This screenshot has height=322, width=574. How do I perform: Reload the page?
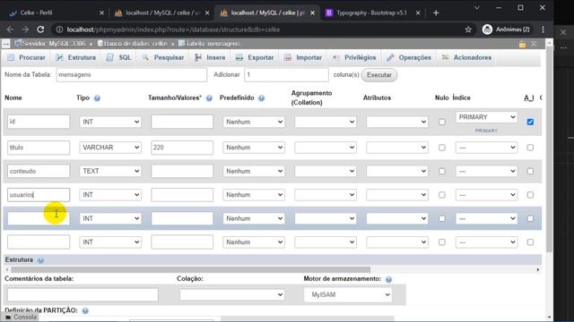(x=40, y=30)
